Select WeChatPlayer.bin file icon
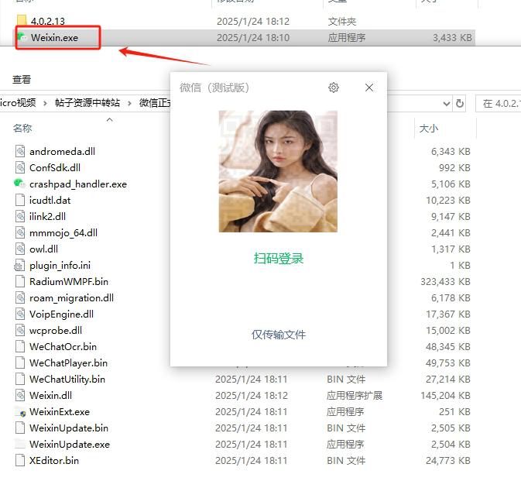521x481 pixels. tap(20, 363)
